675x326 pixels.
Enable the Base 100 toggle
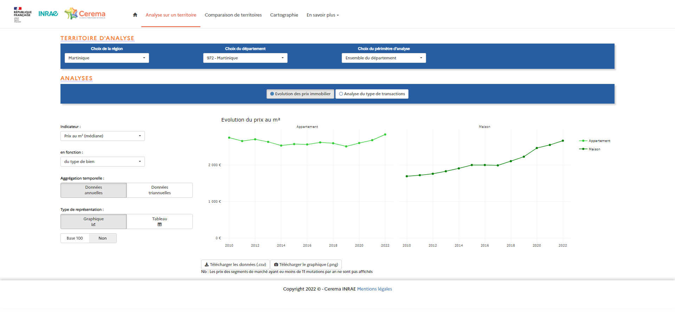coord(75,238)
